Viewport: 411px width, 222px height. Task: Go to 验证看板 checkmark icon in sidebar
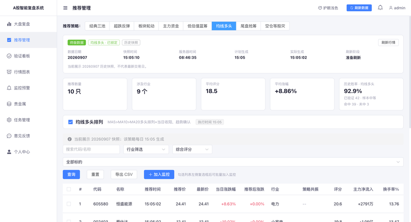tap(9, 56)
